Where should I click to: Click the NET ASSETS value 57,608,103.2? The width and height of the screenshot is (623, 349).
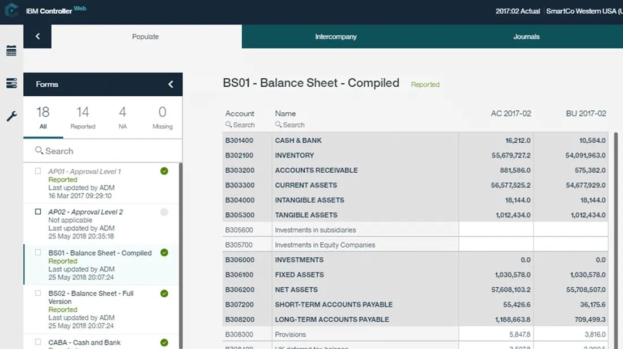click(x=510, y=290)
